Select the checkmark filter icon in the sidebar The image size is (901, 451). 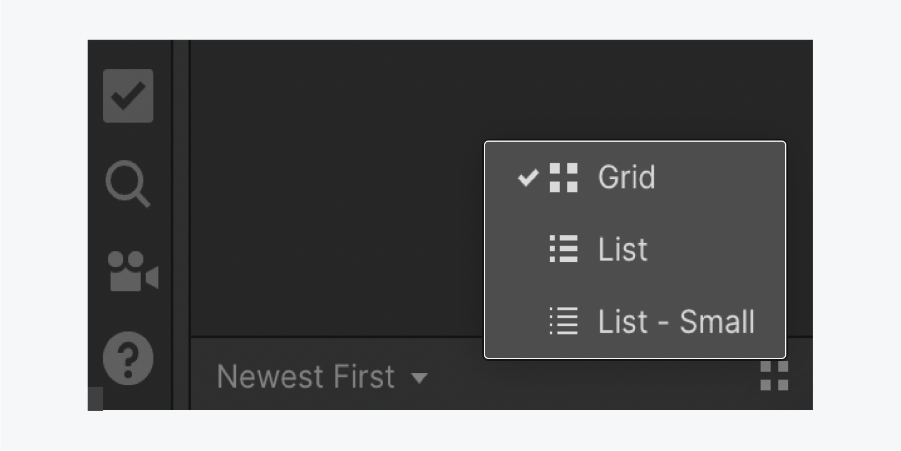[128, 95]
